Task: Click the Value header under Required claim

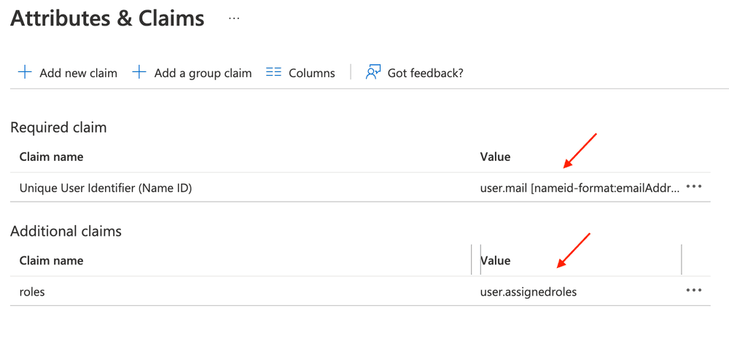Action: coord(495,157)
